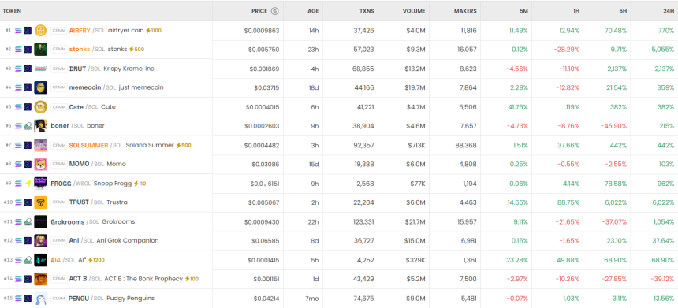Click the stonks token avatar image

point(41,50)
